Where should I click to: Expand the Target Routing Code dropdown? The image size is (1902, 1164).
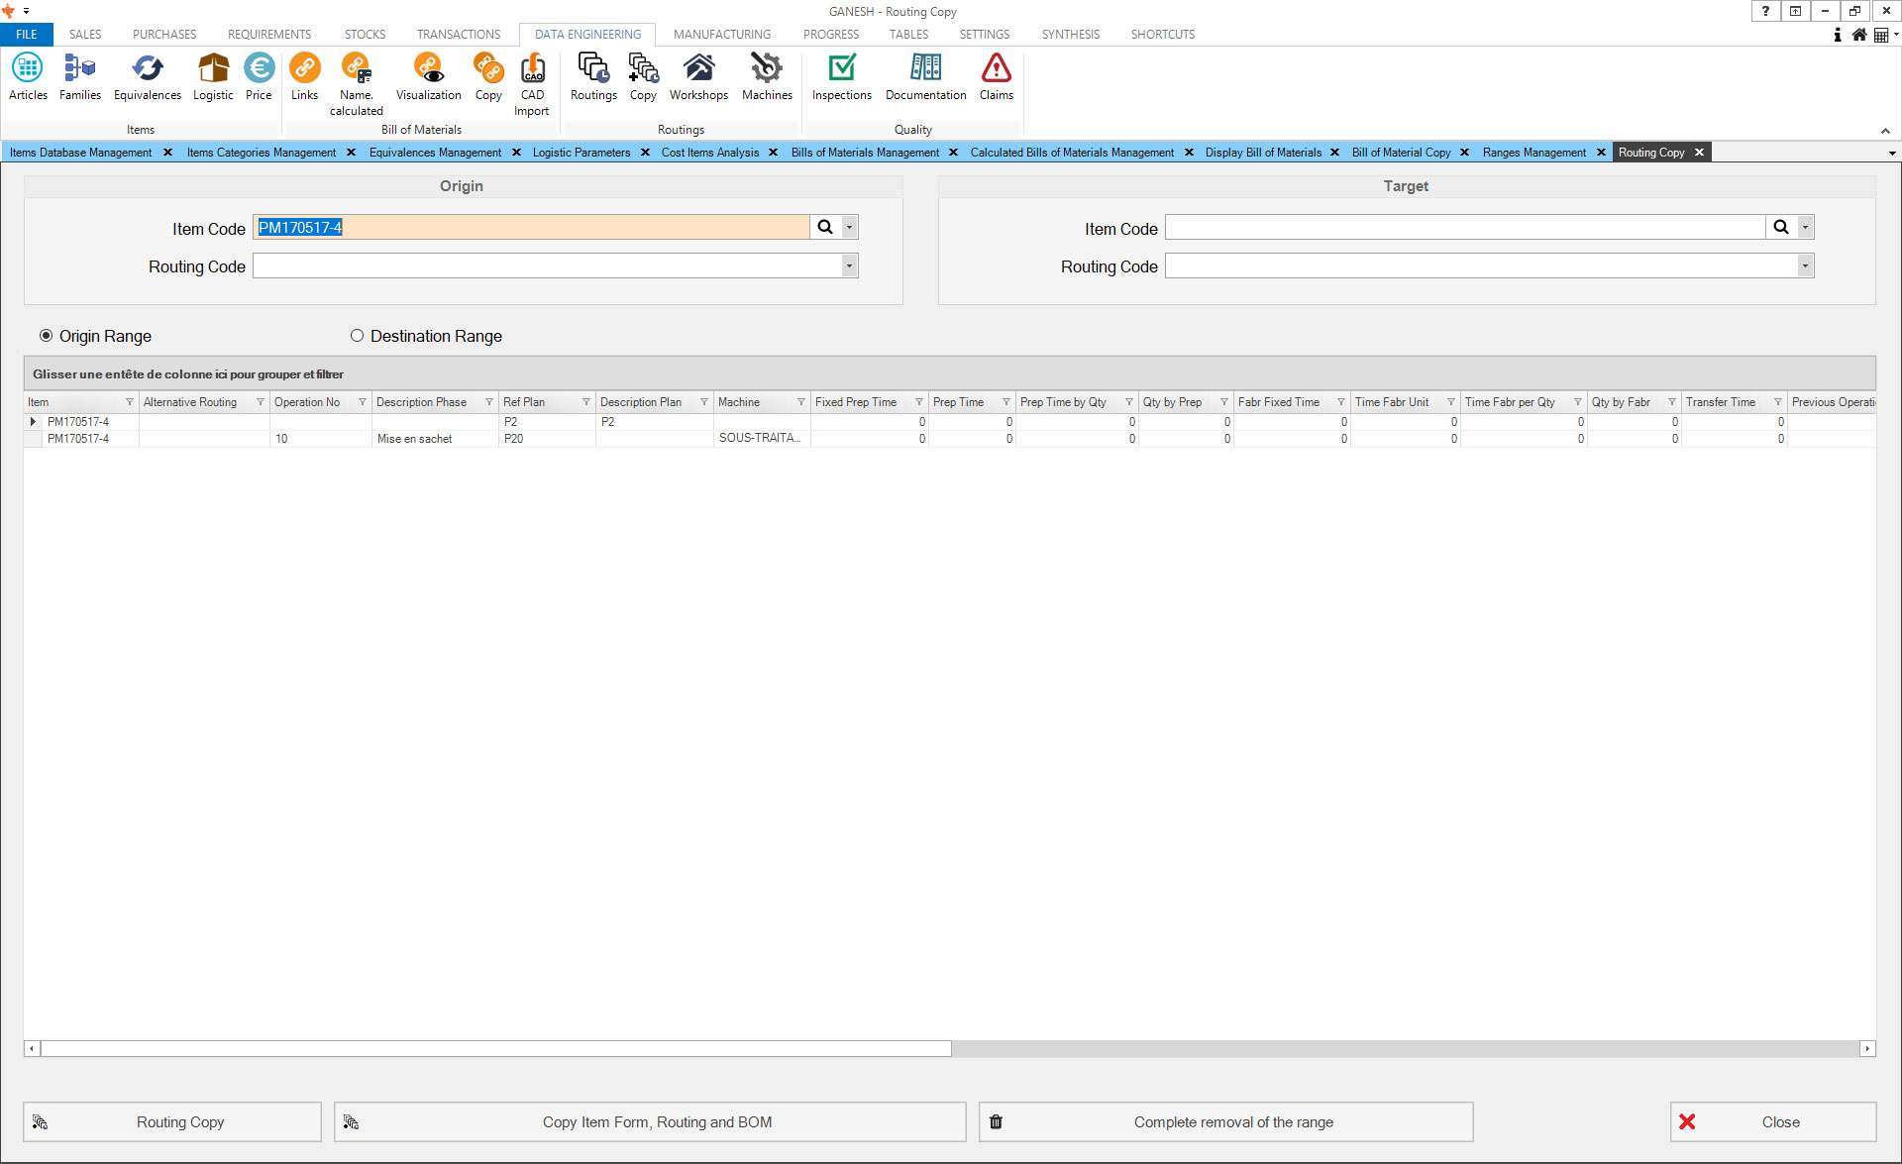[1805, 265]
